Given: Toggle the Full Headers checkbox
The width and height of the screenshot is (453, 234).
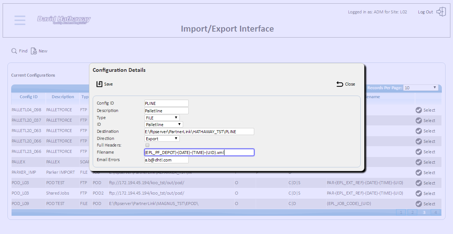Looking at the screenshot, I should click(x=147, y=145).
